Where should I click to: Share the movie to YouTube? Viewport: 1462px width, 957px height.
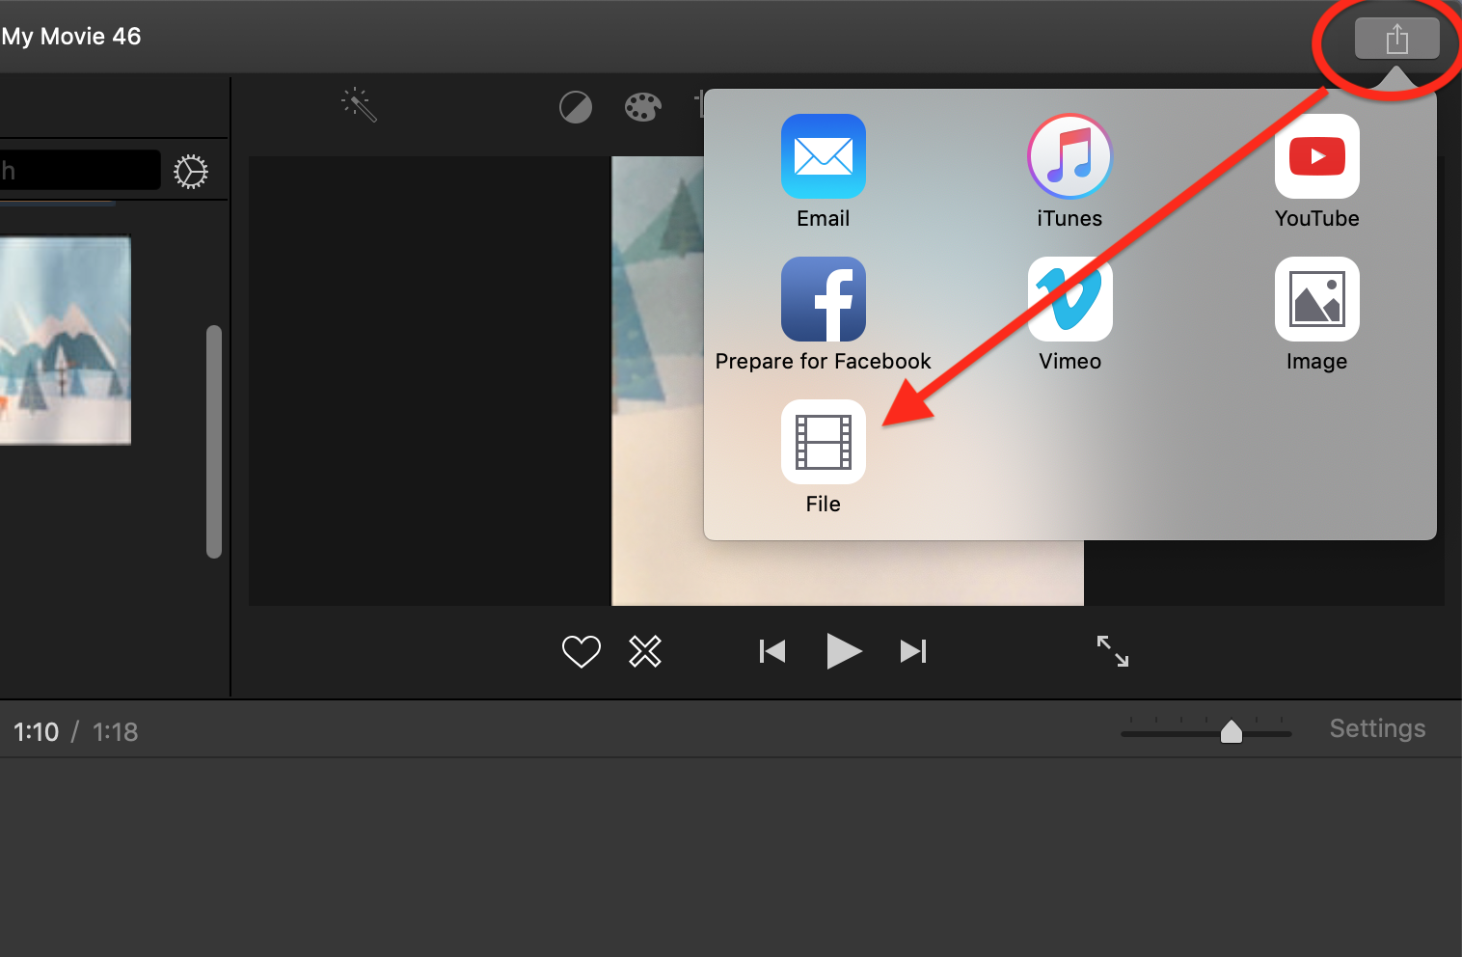(x=1316, y=156)
